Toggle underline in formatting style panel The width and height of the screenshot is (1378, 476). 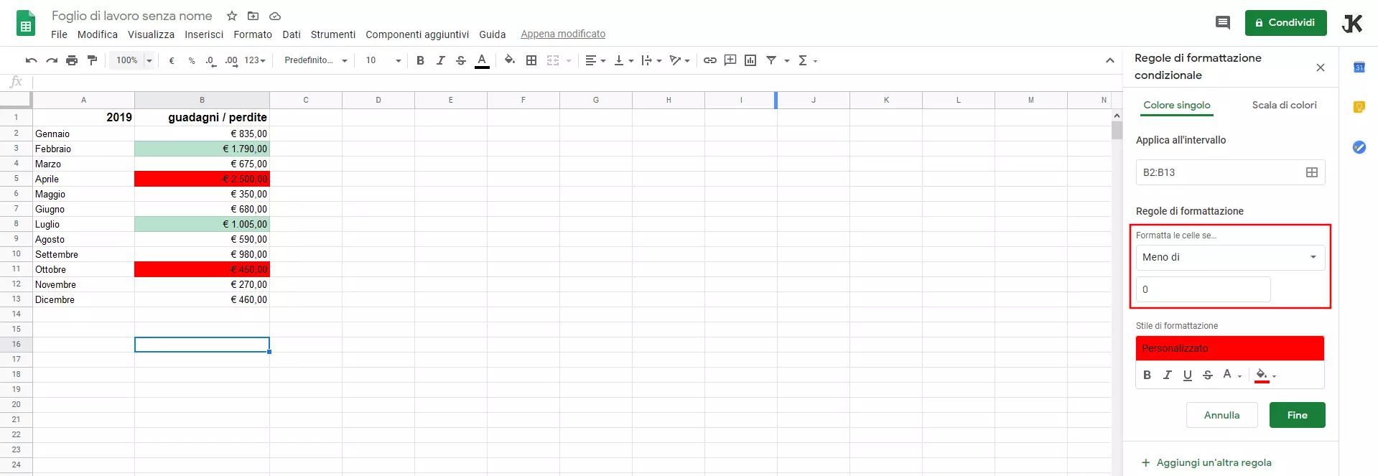[1188, 375]
